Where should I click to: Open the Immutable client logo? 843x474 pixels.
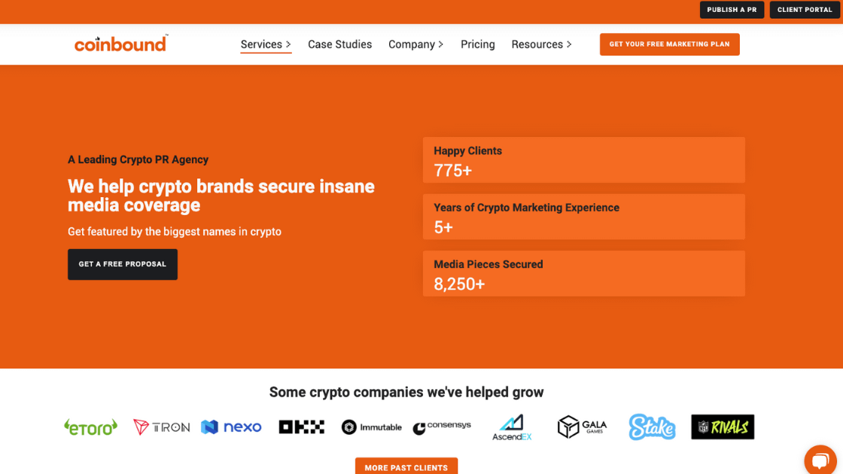[371, 427]
